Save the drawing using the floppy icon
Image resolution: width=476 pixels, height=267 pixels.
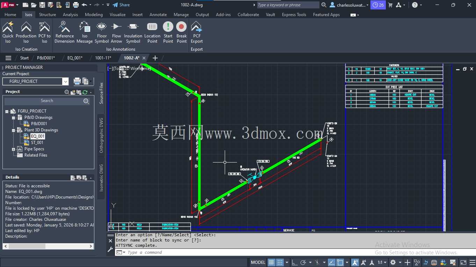(42, 5)
